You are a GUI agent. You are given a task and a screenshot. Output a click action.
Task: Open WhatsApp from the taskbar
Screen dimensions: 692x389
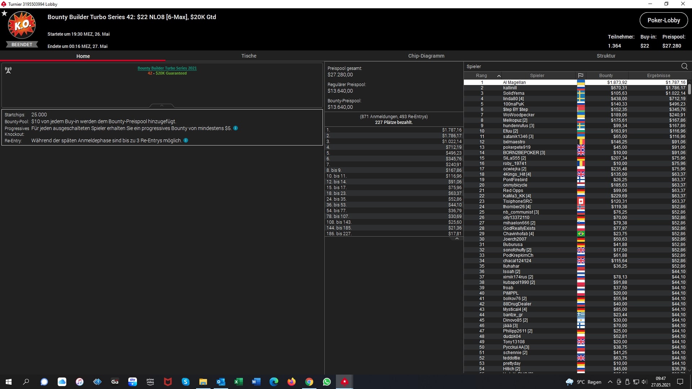pyautogui.click(x=327, y=382)
